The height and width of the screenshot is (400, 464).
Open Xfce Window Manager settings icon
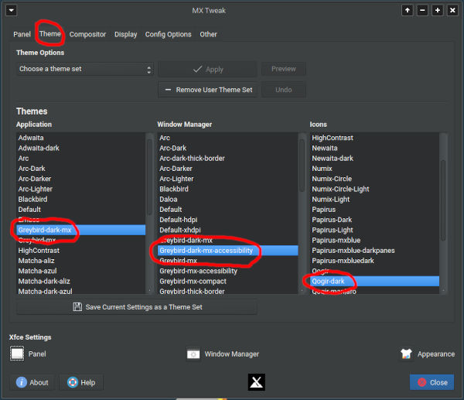[x=193, y=354]
